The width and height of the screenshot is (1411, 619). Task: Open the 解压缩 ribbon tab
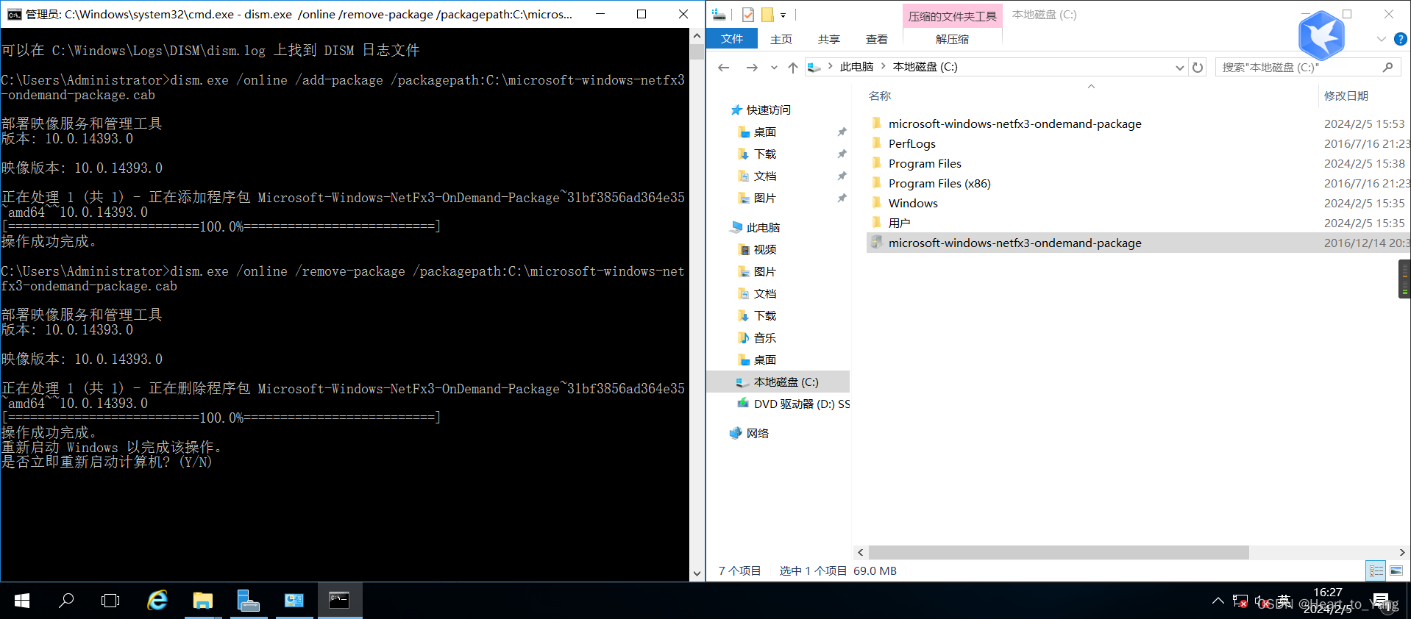pos(952,39)
